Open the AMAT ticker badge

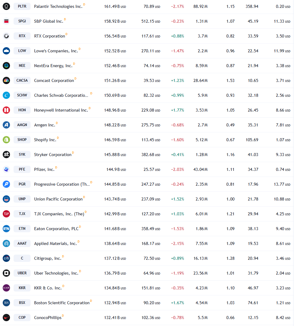22,243
